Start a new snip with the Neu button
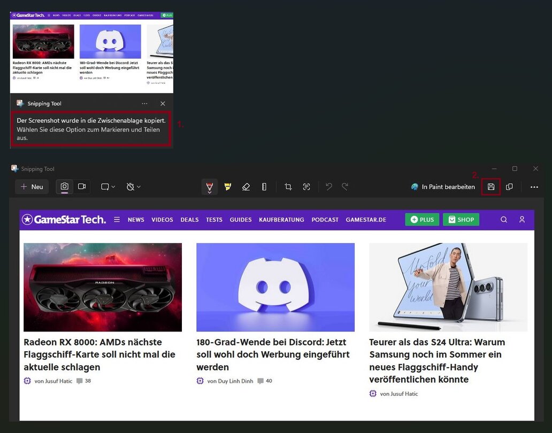The width and height of the screenshot is (552, 433). 32,187
